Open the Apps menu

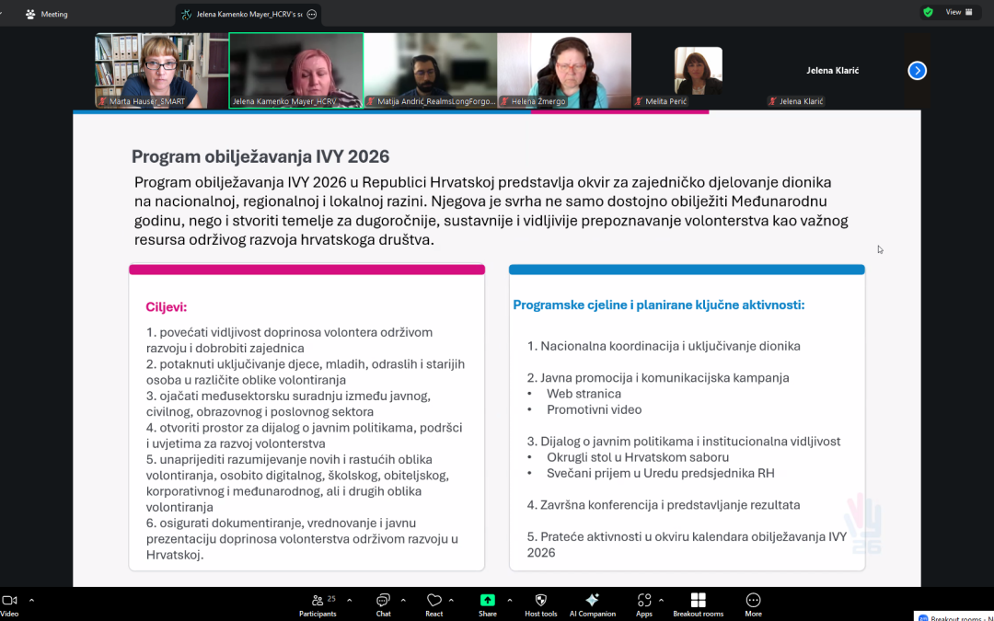click(x=644, y=604)
